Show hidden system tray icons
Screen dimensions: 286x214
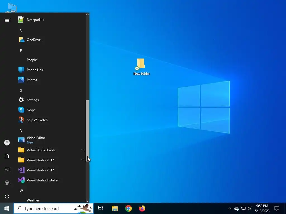coord(230,208)
